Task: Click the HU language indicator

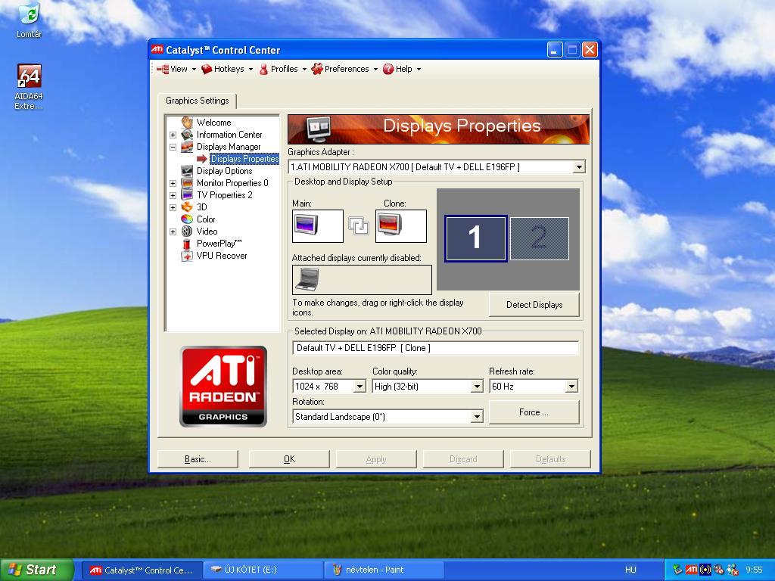Action: pos(630,570)
